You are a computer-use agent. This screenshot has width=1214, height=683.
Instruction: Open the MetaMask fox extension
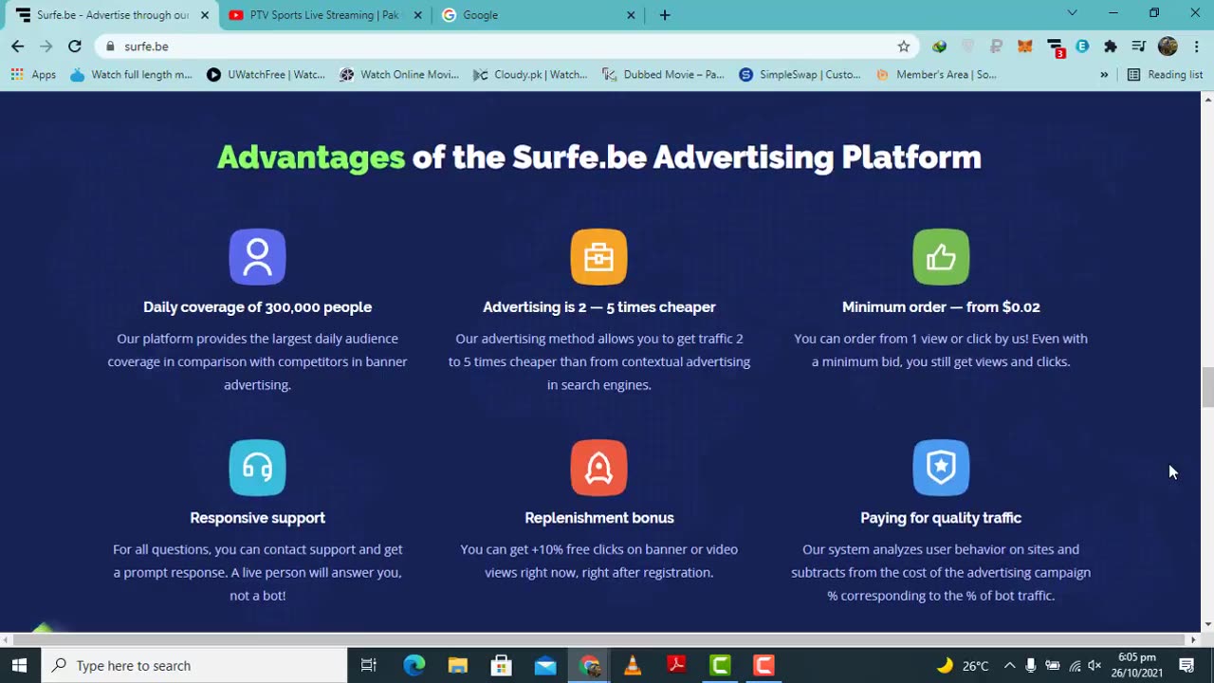1024,46
